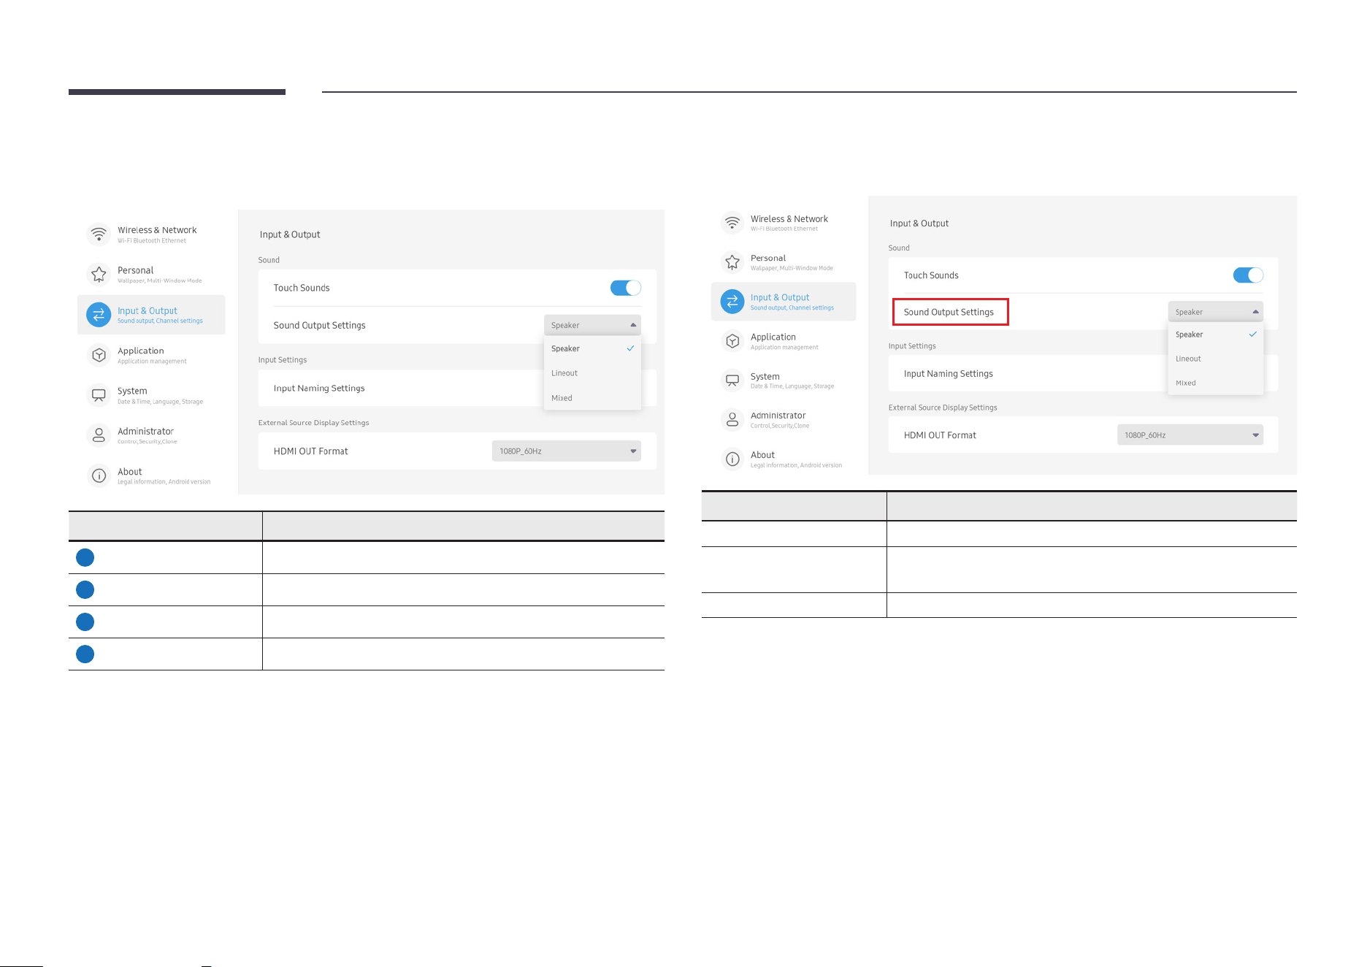1367x967 pixels.
Task: Click Administrator person icon in left panel
Action: (99, 435)
